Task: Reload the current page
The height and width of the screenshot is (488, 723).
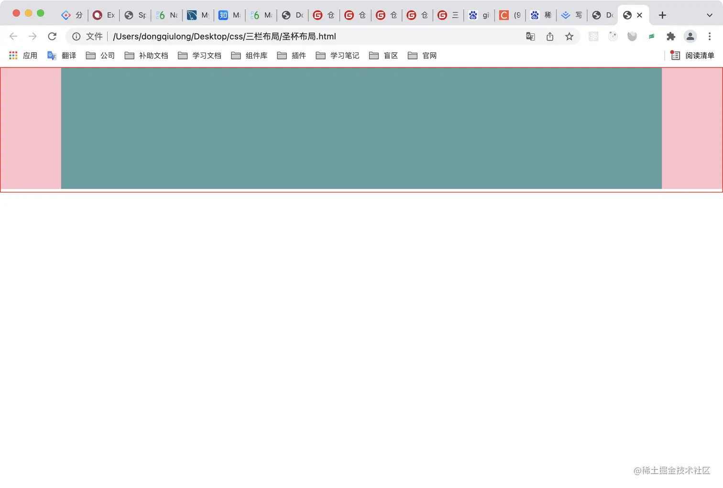Action: 52,36
